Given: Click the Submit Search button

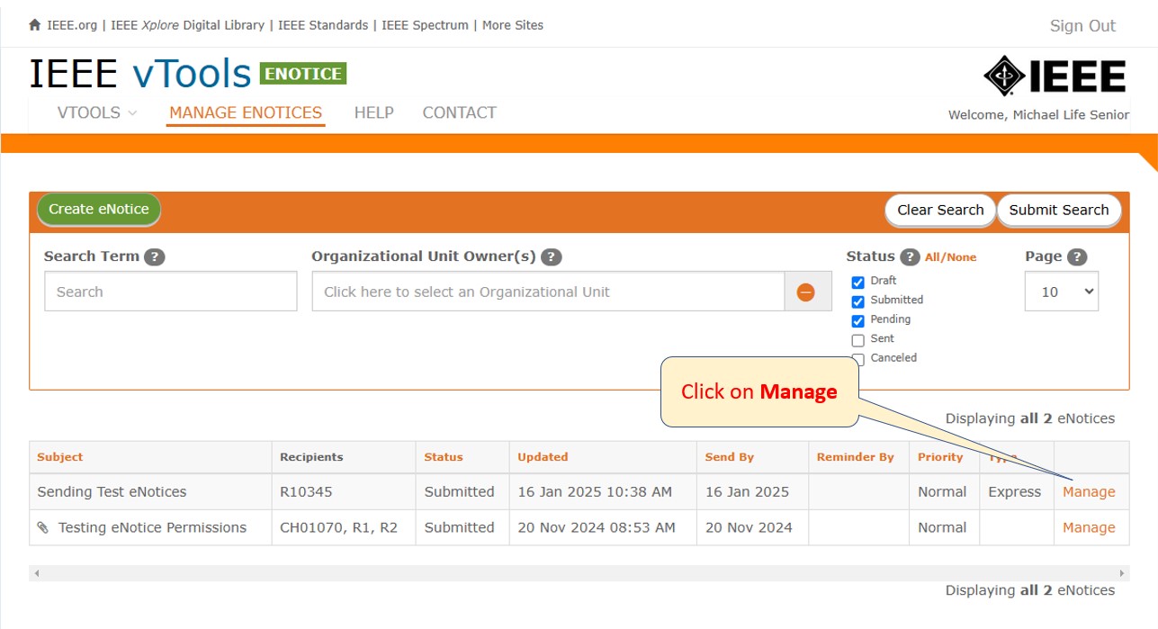Looking at the screenshot, I should (1059, 211).
